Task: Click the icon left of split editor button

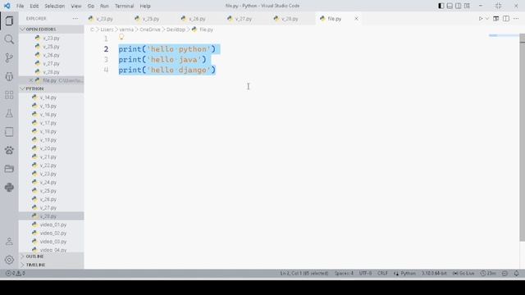Action: [x=495, y=19]
